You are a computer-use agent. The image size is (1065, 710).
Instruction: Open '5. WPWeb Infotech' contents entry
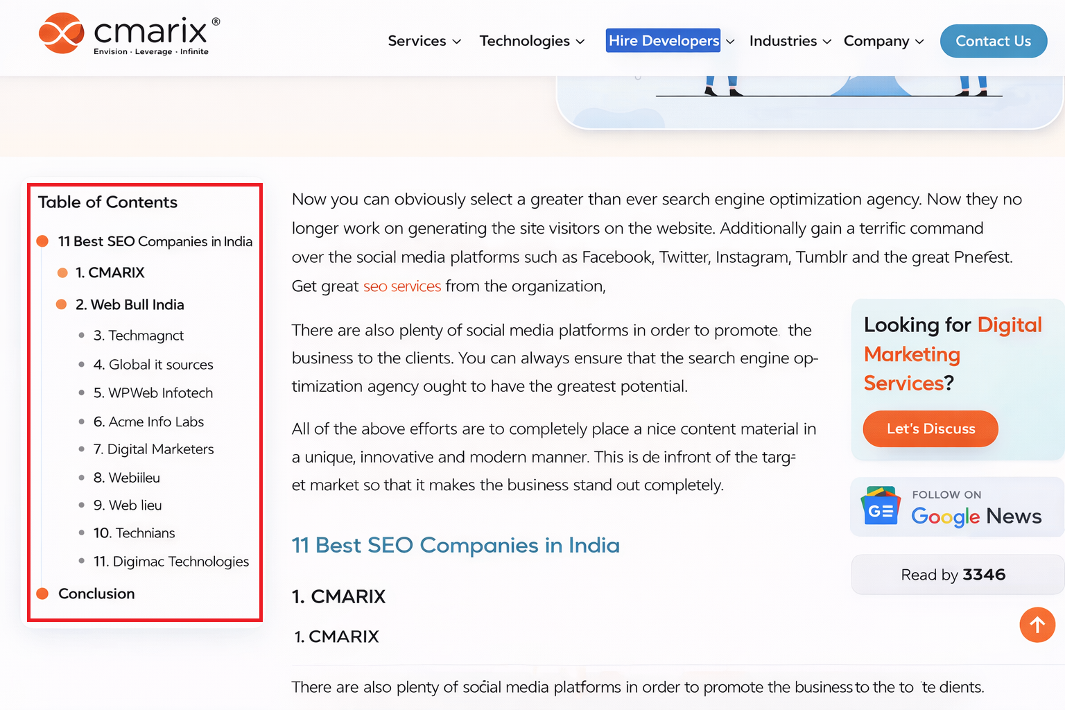(153, 393)
